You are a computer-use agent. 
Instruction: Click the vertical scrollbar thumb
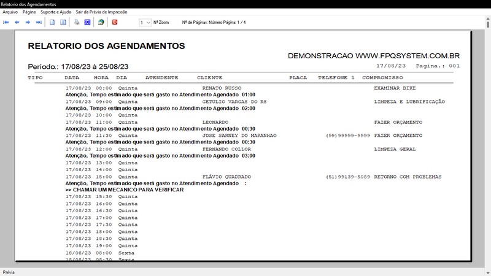pos(488,25)
